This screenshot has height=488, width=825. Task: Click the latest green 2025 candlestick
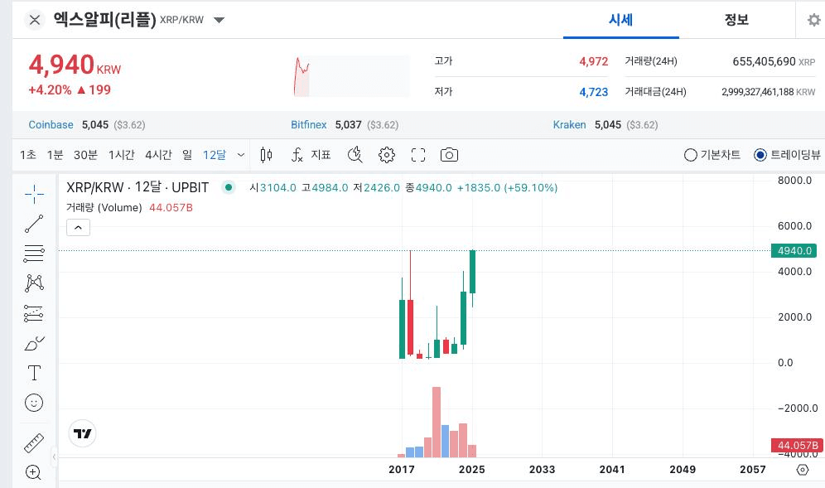472,272
